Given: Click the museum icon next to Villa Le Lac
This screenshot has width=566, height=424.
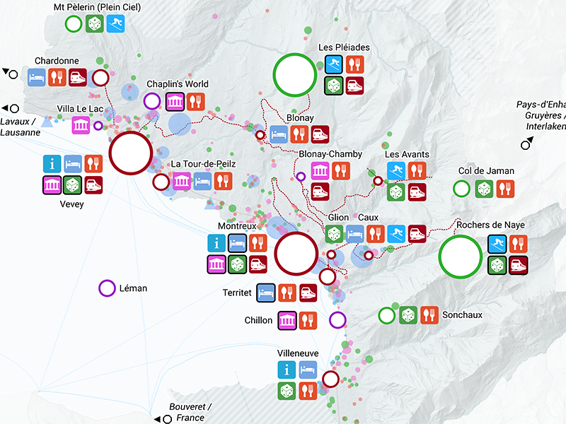Looking at the screenshot, I should point(81,125).
